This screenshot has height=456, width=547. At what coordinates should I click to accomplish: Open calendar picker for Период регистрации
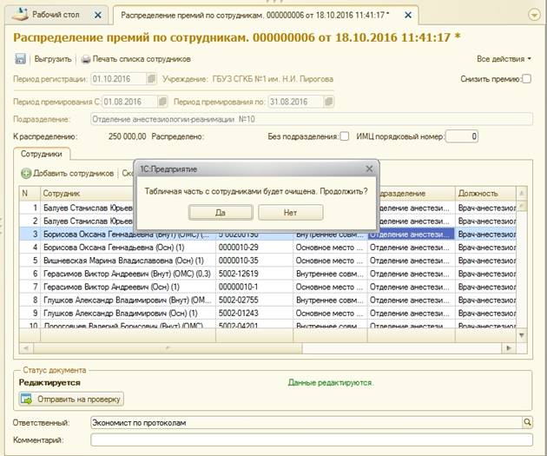click(x=152, y=79)
